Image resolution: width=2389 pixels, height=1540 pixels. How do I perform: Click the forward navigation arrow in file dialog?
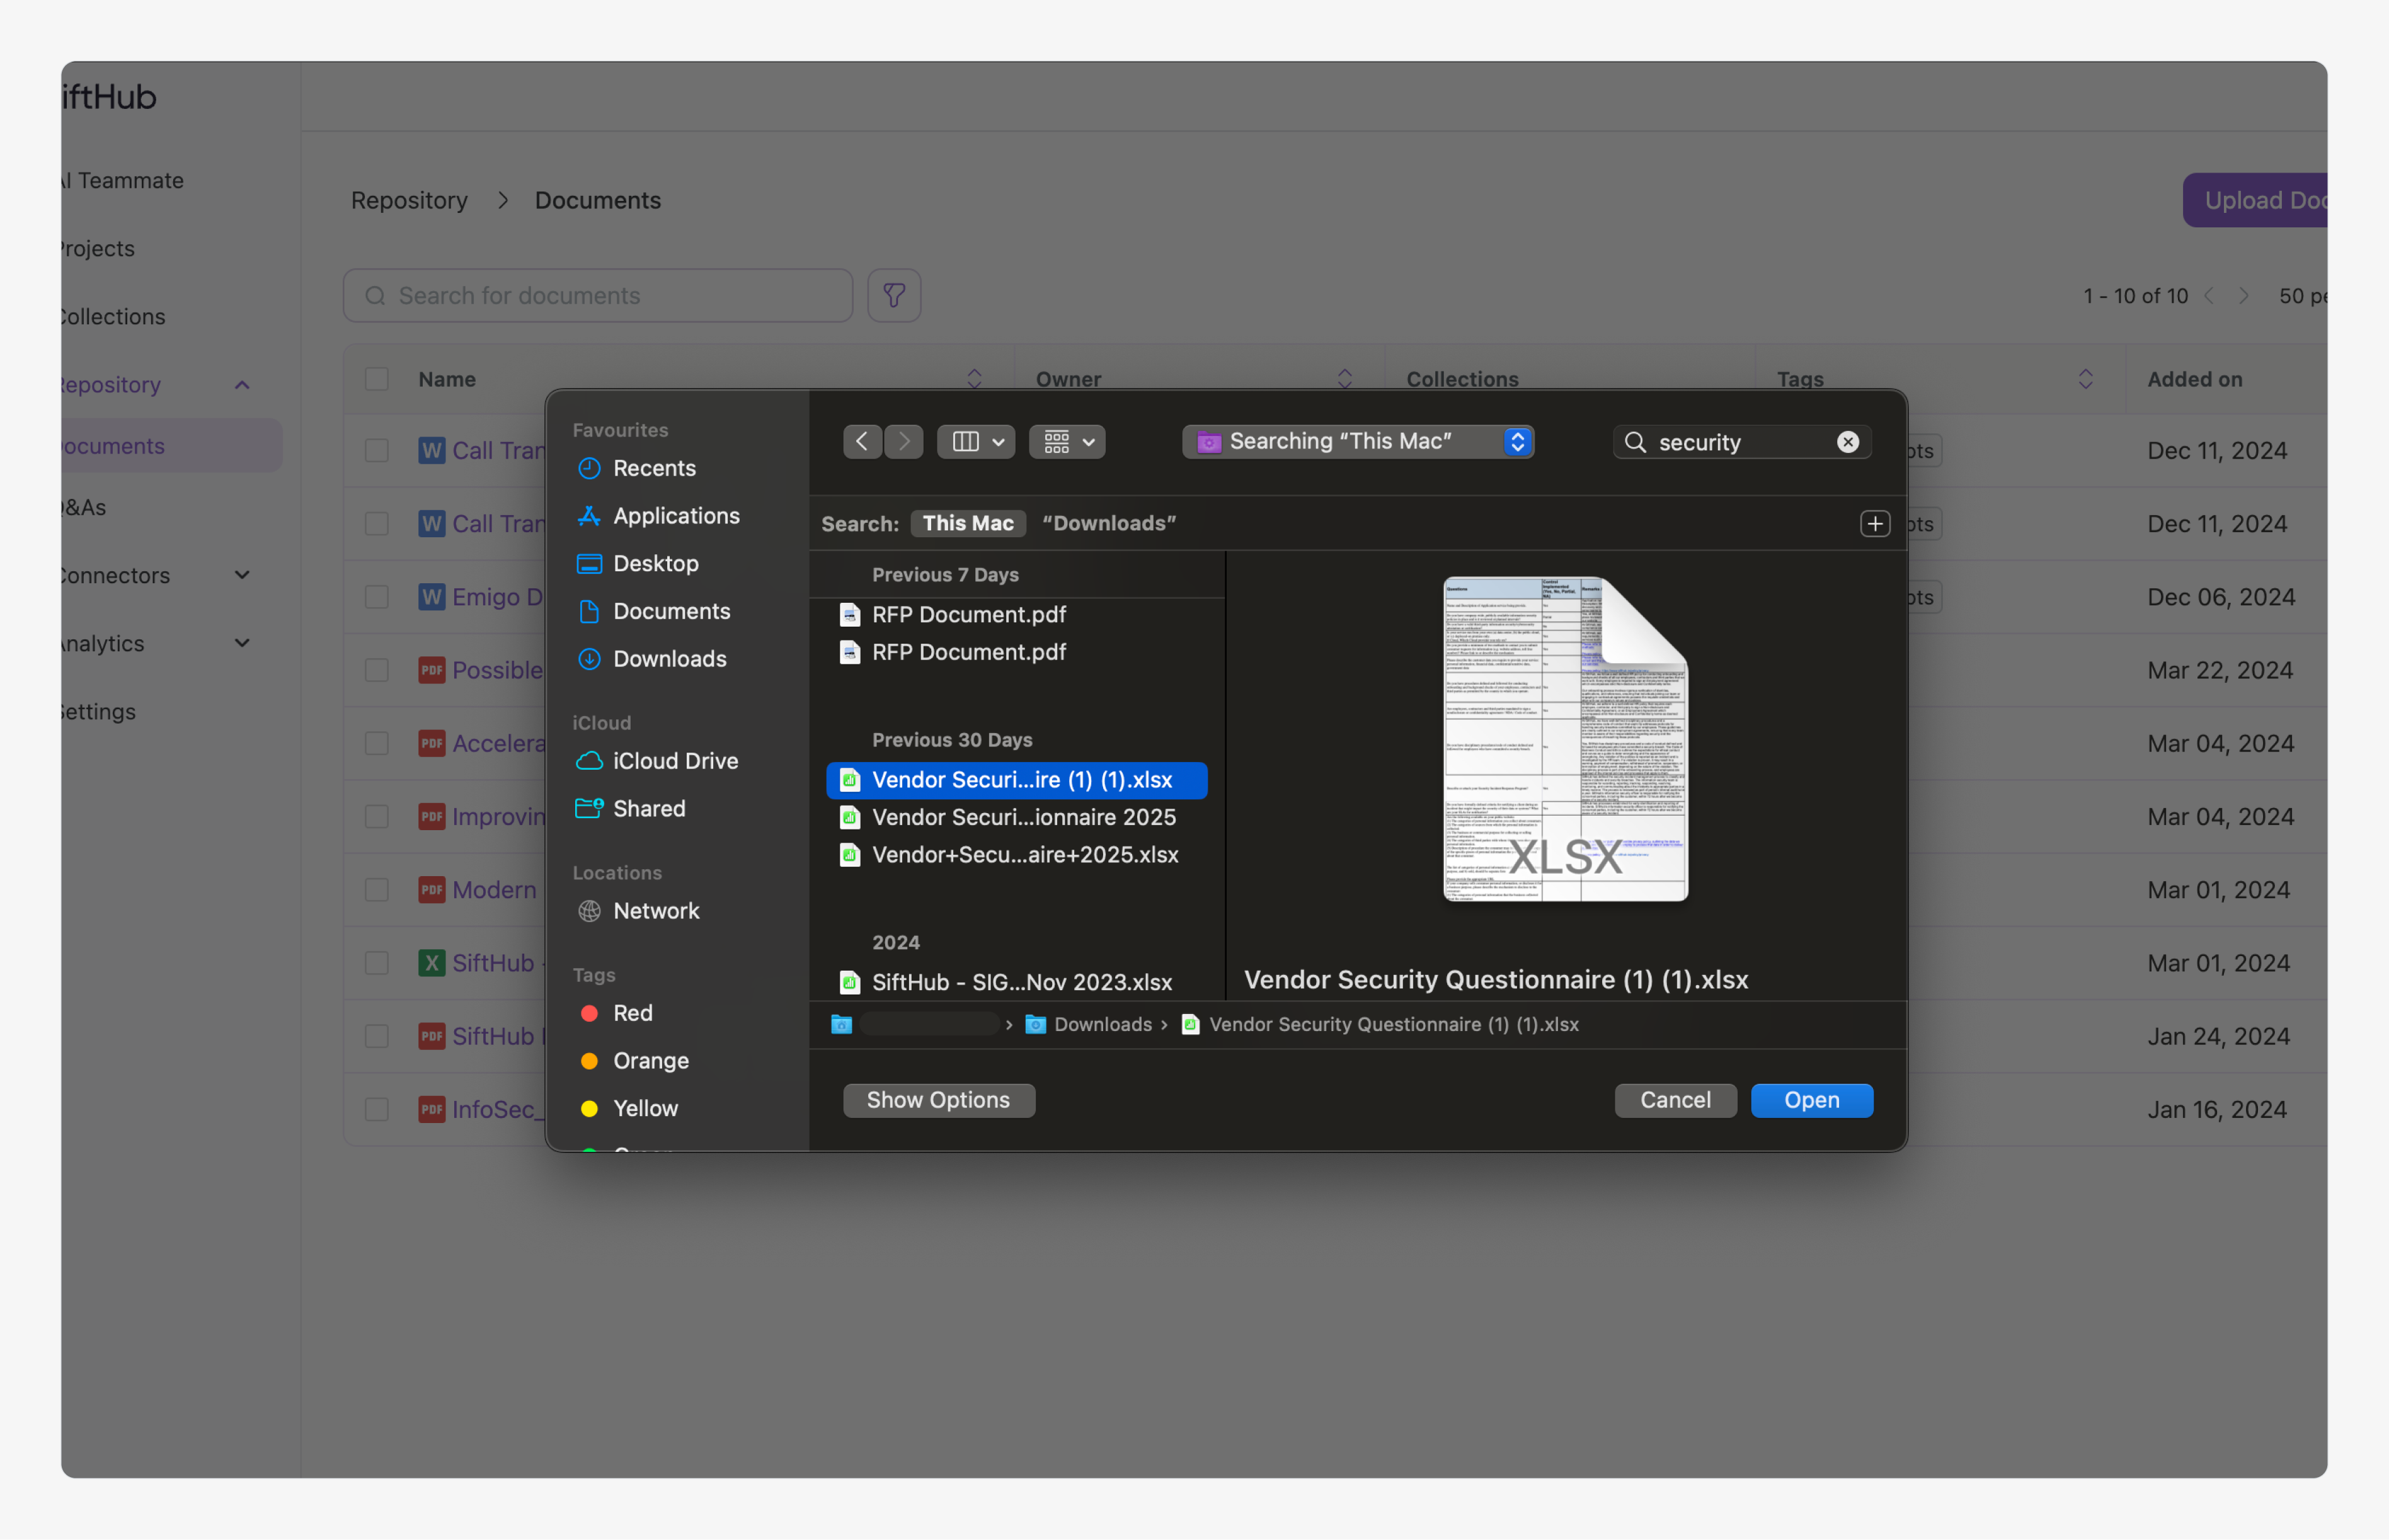904,441
